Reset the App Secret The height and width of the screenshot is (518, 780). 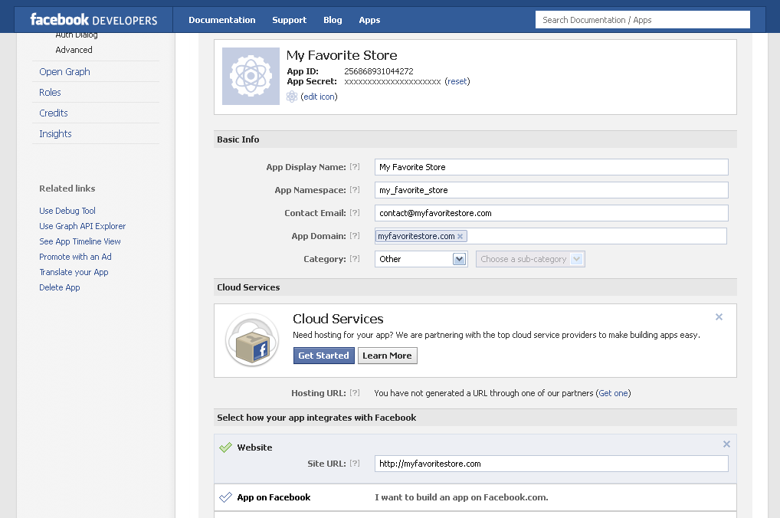click(x=457, y=81)
